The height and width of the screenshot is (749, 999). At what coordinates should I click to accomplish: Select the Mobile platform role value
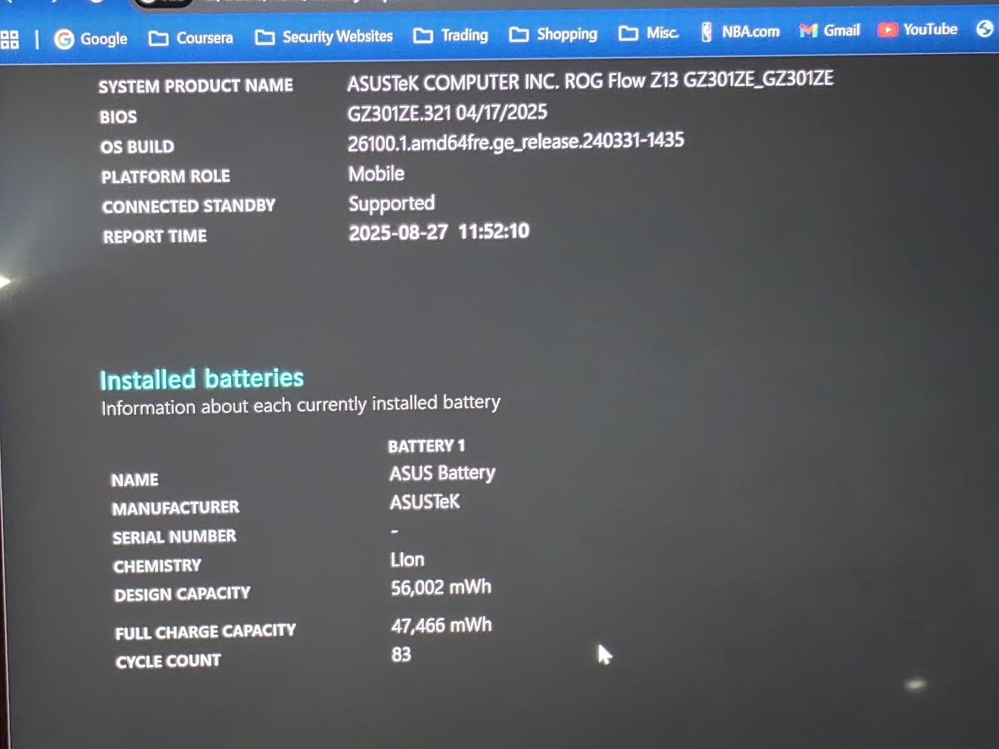[377, 173]
